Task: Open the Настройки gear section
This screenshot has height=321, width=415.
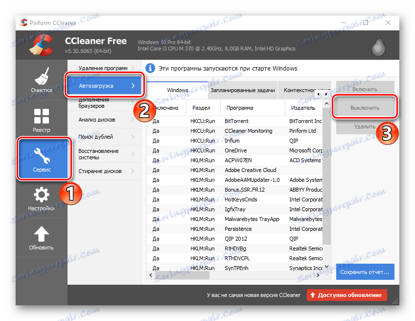Action: click(x=41, y=198)
